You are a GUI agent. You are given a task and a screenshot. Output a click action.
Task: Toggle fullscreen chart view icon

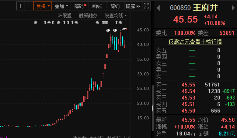pyautogui.click(x=146, y=6)
